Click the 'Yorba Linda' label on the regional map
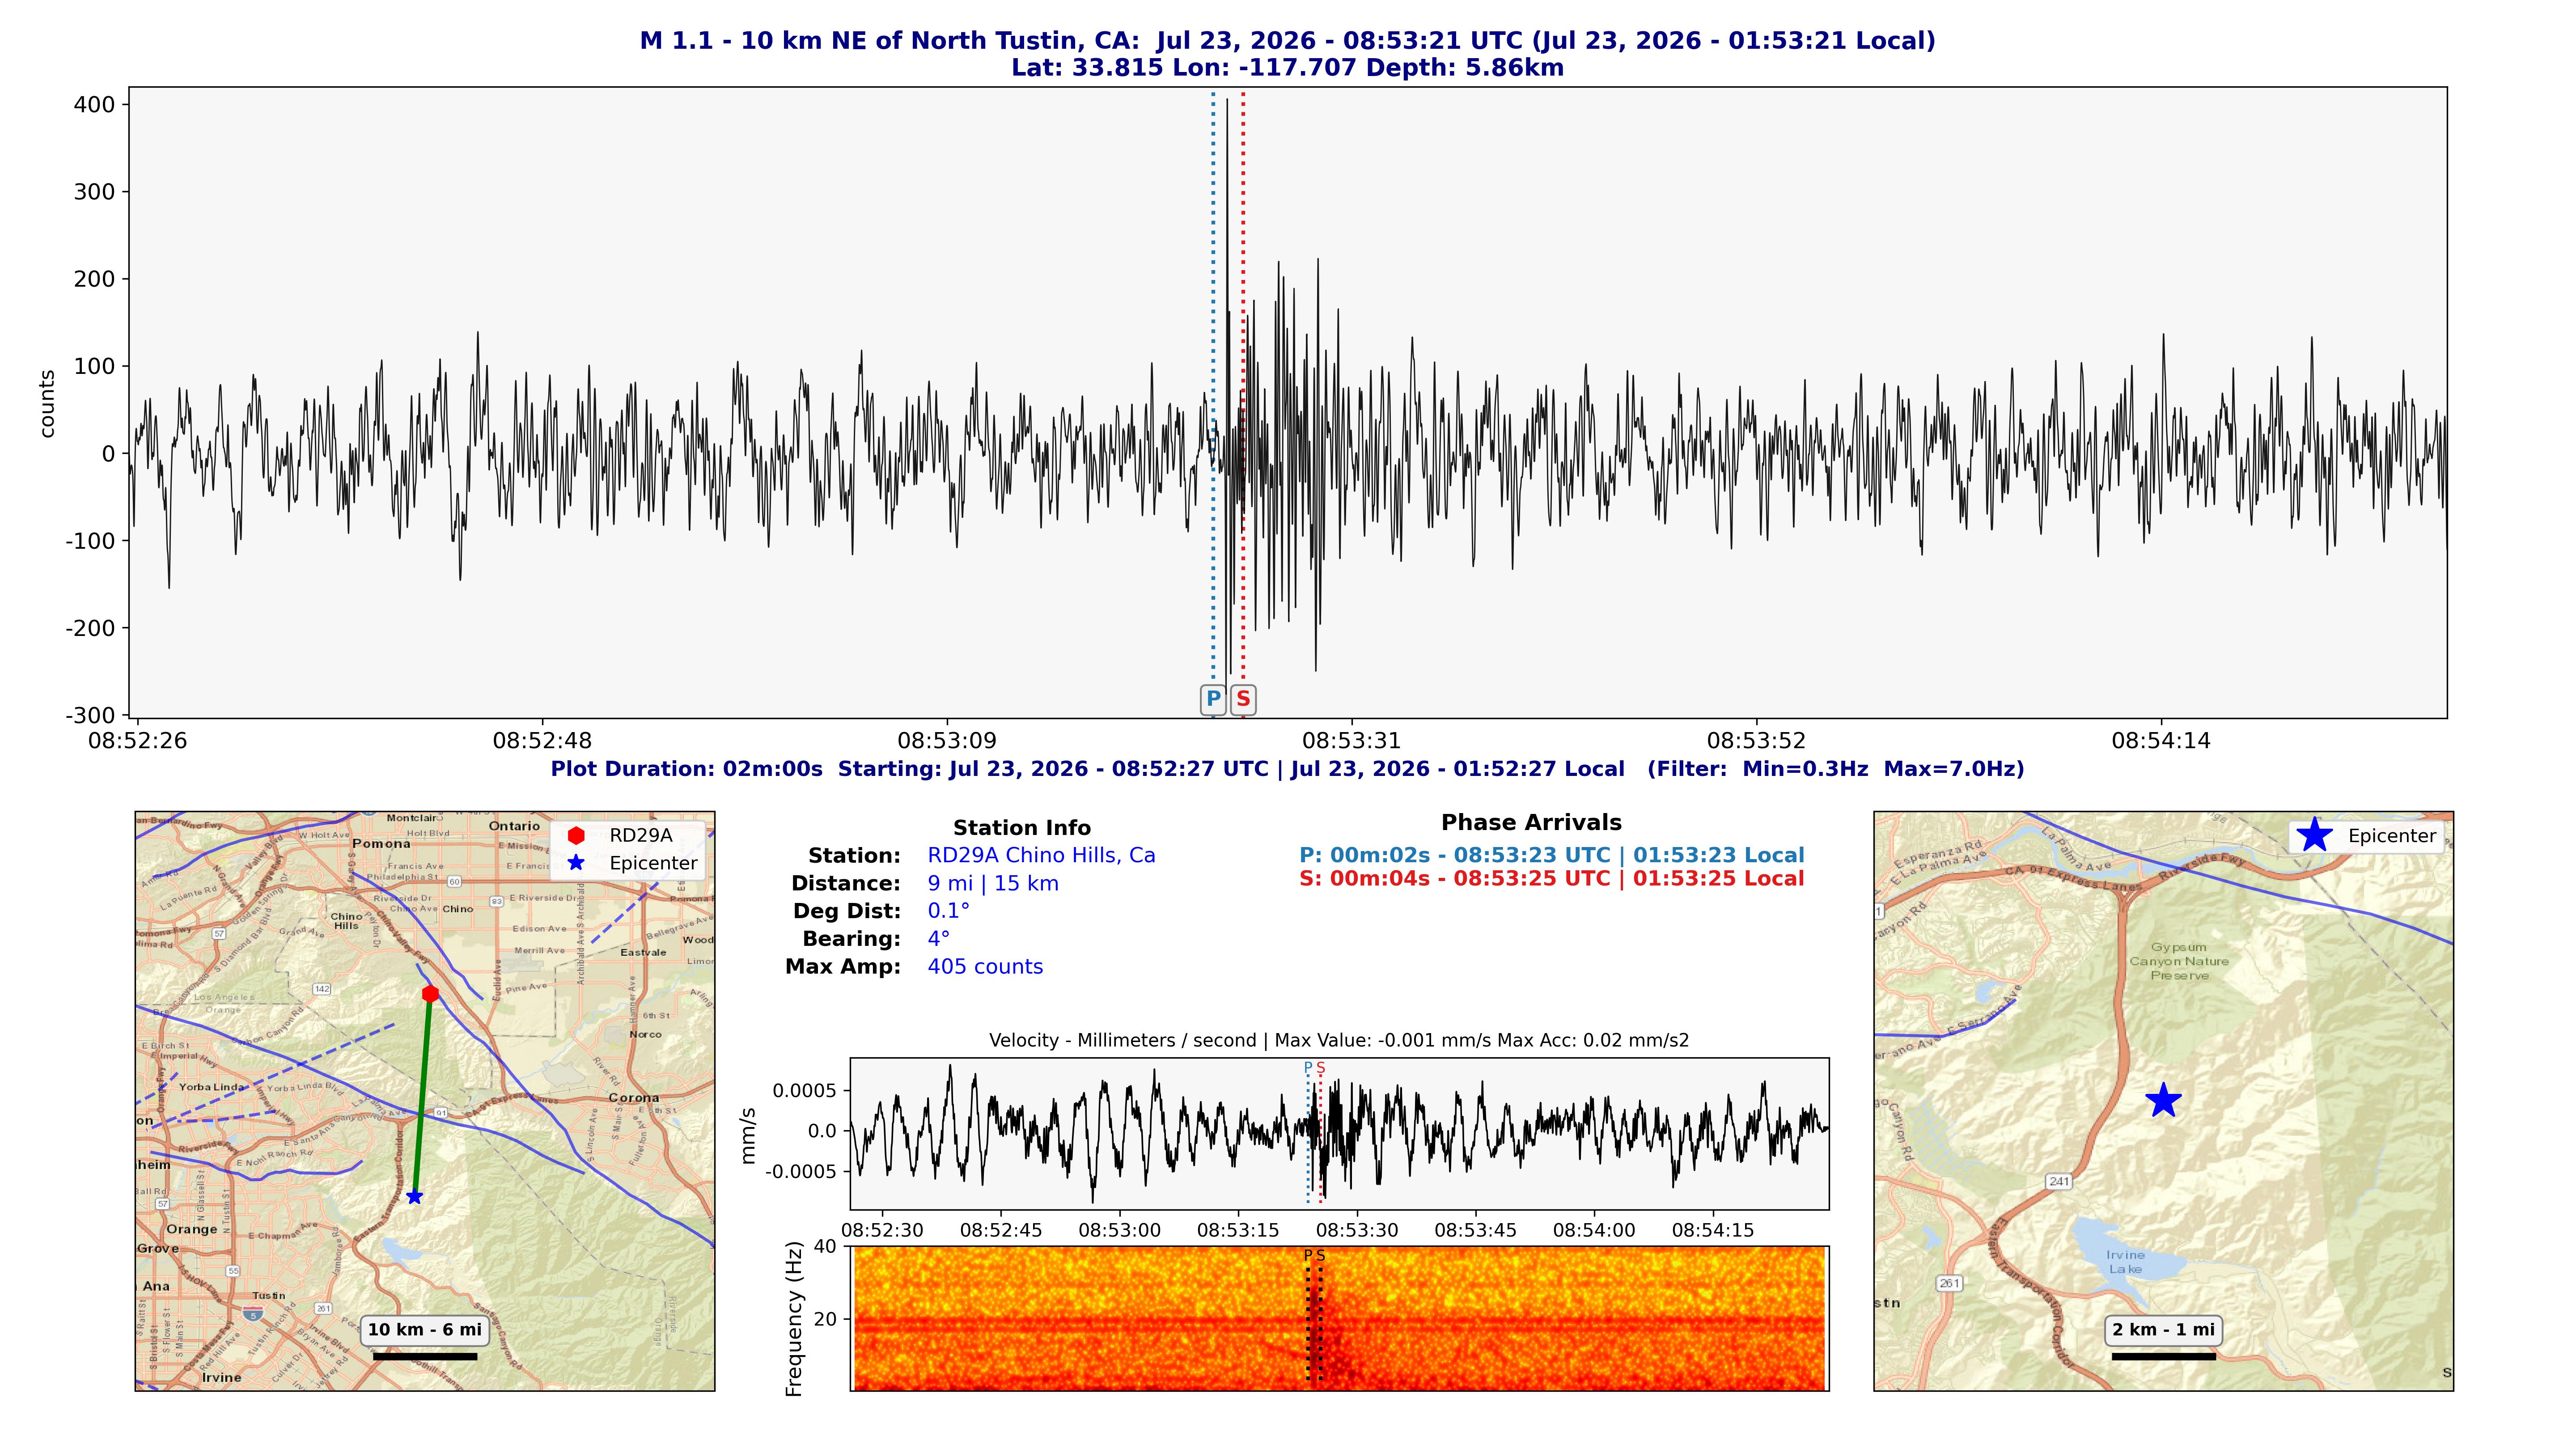 (211, 1087)
